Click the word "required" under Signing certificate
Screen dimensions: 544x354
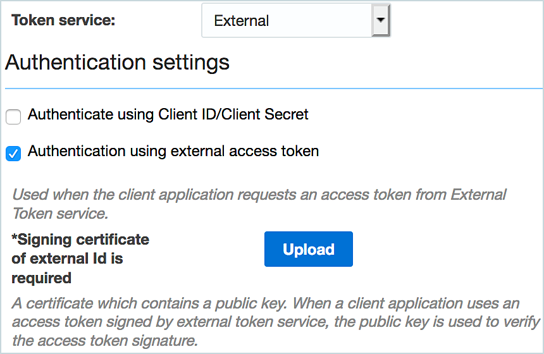41,278
